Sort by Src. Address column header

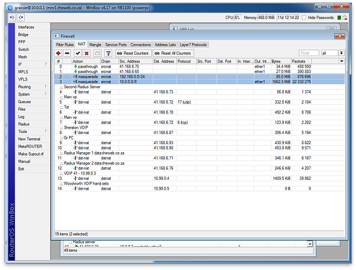135,61
